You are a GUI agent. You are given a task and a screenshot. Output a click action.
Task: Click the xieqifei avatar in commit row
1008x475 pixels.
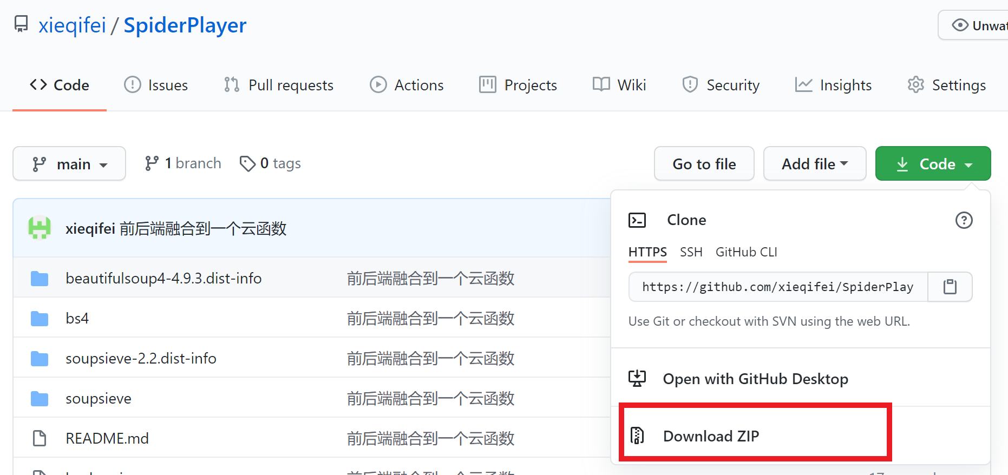[x=40, y=228]
